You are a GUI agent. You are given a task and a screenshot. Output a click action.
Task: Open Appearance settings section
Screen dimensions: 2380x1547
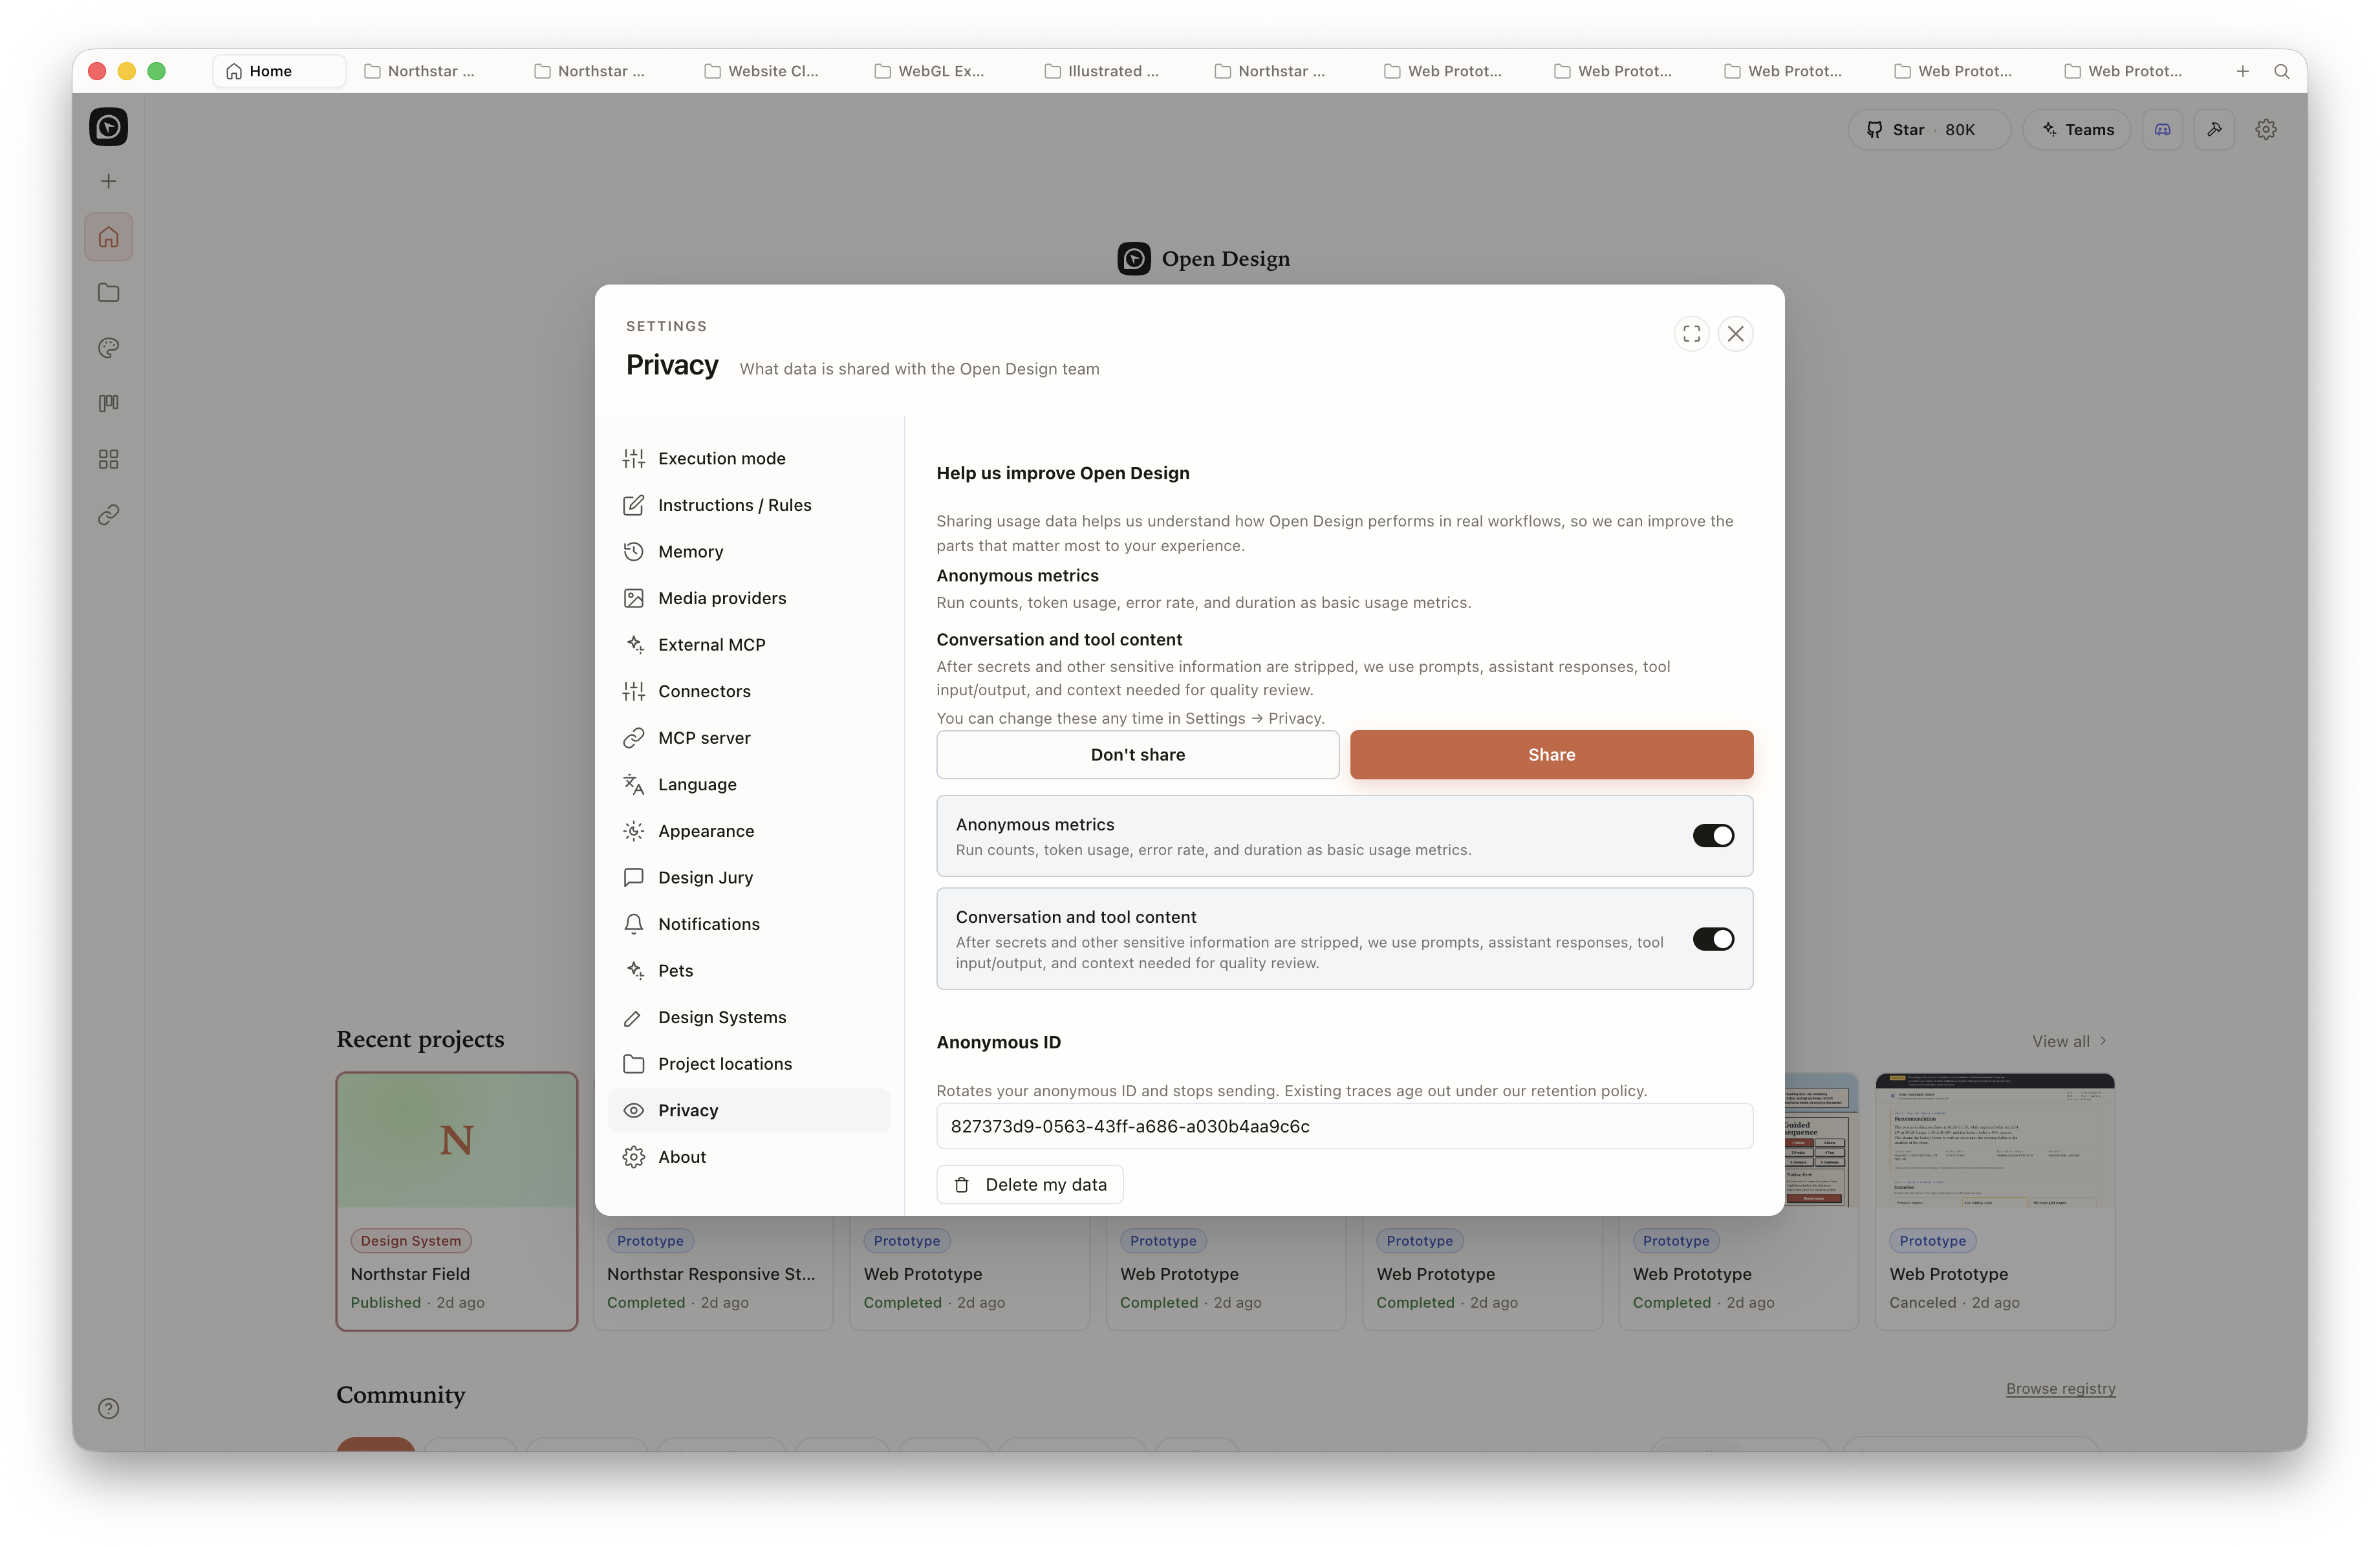[x=749, y=831]
